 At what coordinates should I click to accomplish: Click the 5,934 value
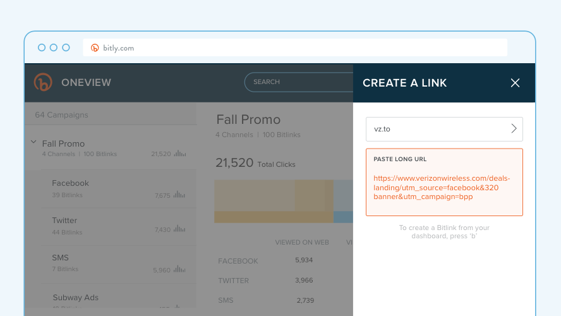point(304,260)
